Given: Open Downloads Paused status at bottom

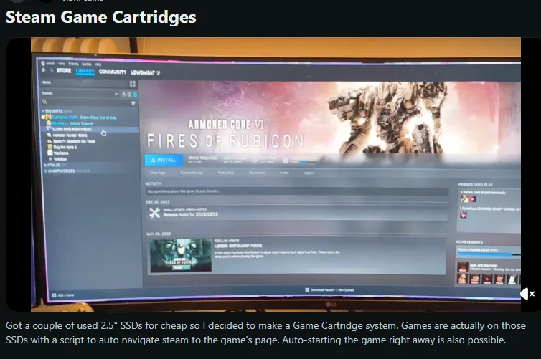Looking at the screenshot, I should (x=332, y=290).
